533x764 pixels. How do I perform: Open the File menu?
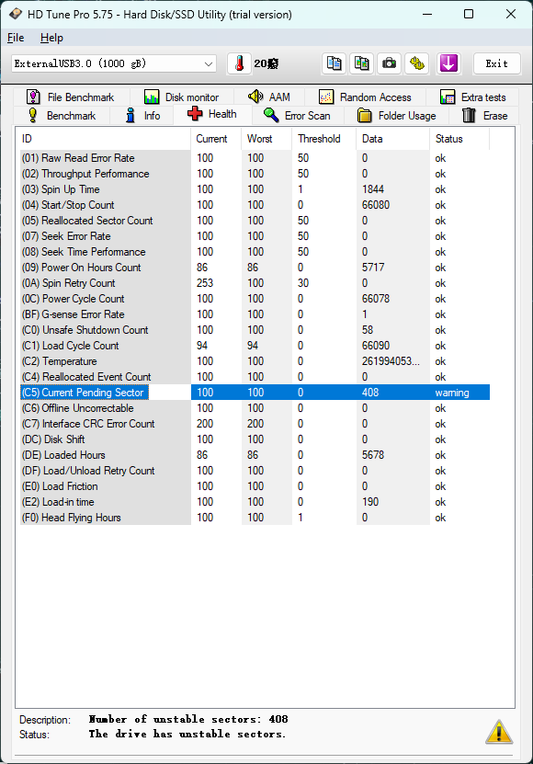coord(16,38)
